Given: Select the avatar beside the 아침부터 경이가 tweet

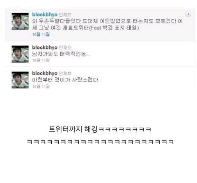Looking at the screenshot, I should click(20, 80).
